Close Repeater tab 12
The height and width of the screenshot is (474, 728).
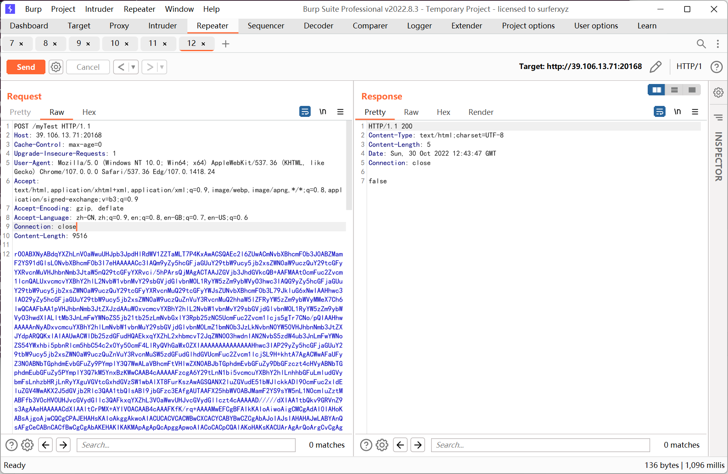click(x=203, y=44)
